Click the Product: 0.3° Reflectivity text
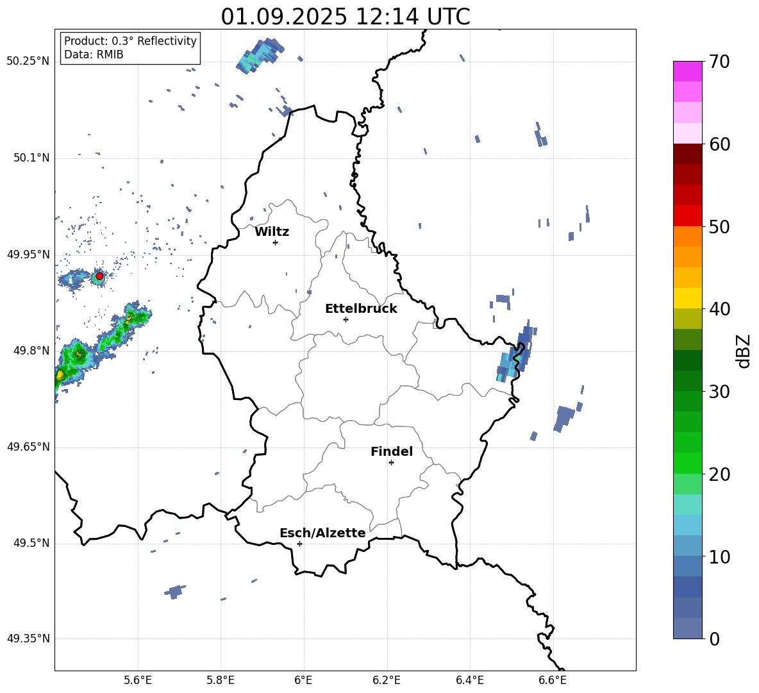This screenshot has height=693, width=759. tap(130, 40)
